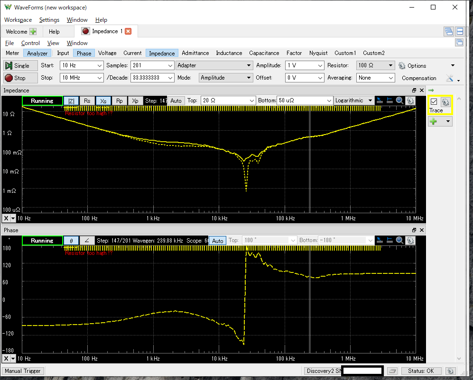Screen dimensions: 473x380
Task: Click the Manual Trigger button
Action: [23, 371]
